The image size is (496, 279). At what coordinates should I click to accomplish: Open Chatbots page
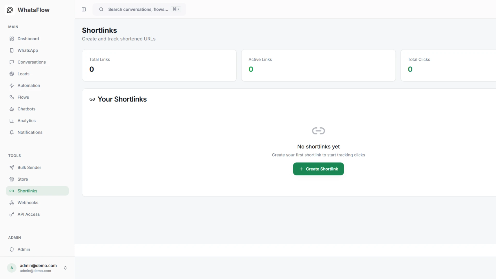point(37,109)
